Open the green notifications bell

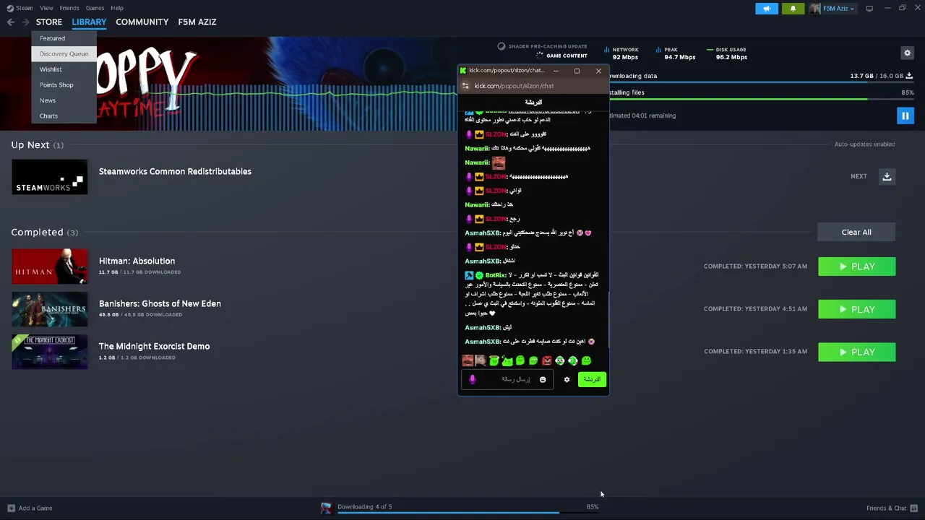(x=793, y=9)
